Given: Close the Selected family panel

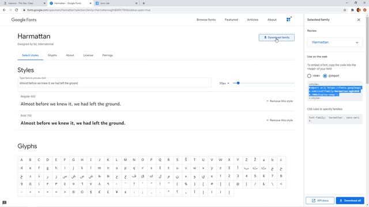Looking at the screenshot, I should 359,20.
